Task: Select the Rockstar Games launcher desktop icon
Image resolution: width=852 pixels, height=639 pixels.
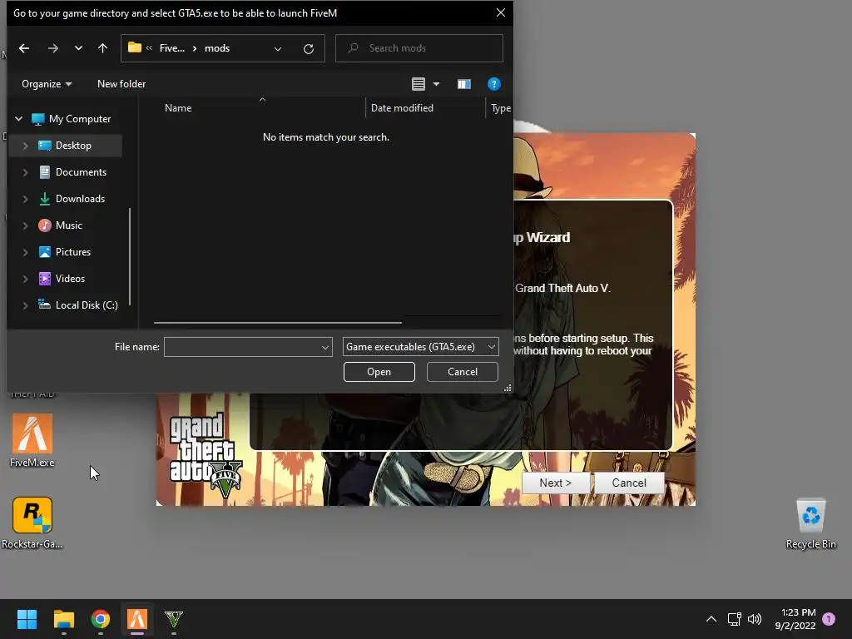Action: pos(32,523)
